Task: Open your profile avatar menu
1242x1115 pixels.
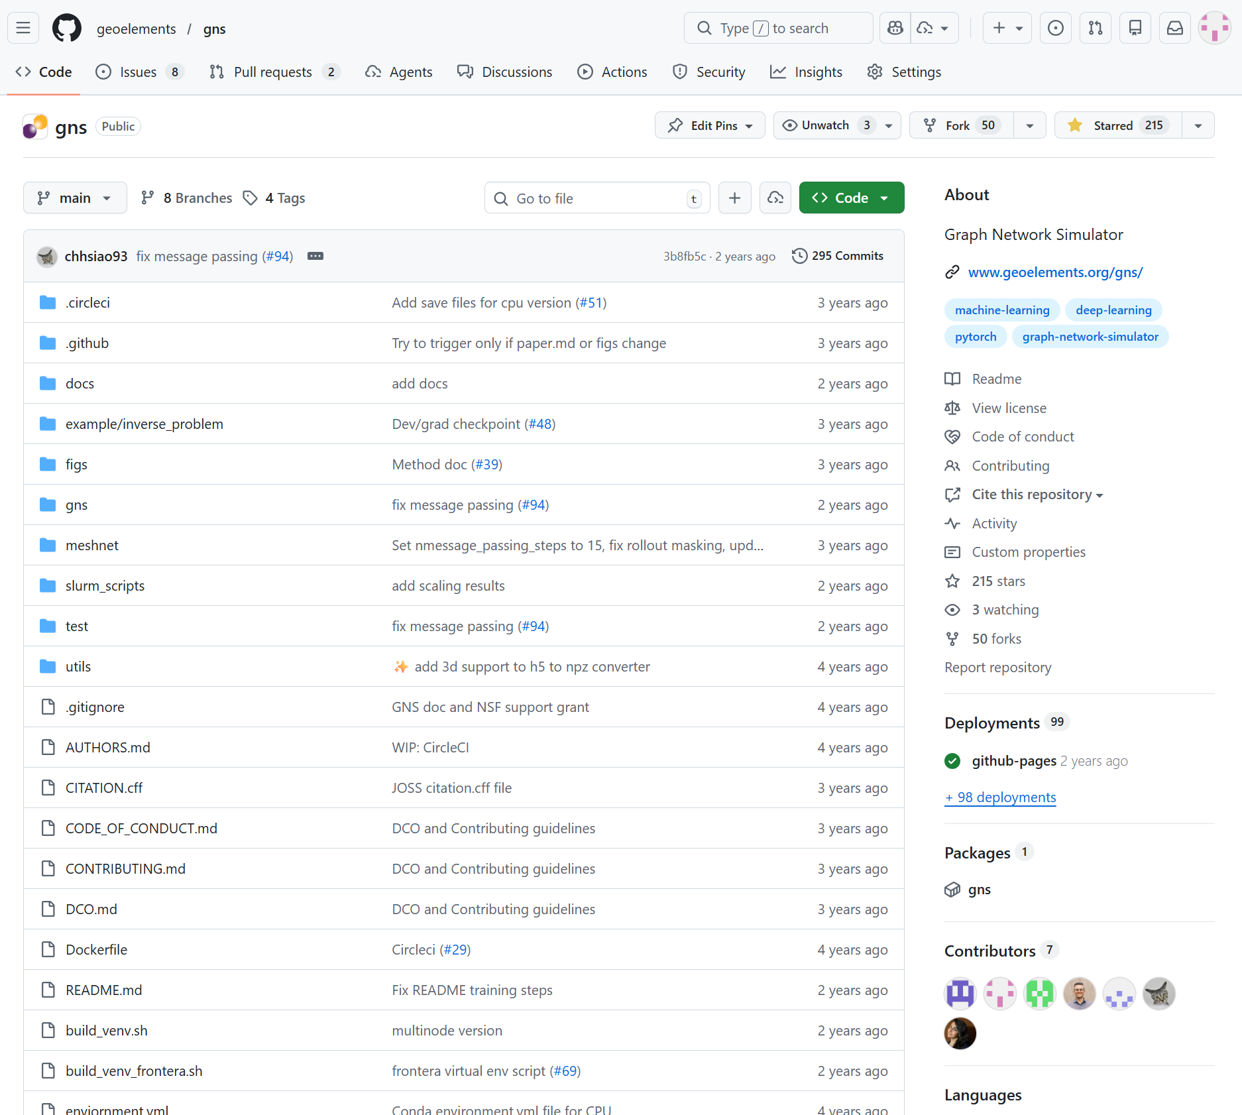Action: tap(1214, 28)
